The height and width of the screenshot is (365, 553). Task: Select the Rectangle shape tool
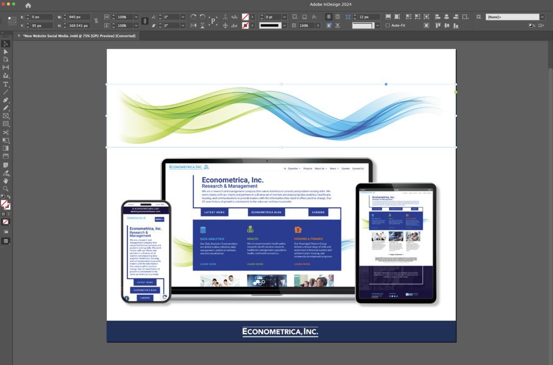point(5,124)
